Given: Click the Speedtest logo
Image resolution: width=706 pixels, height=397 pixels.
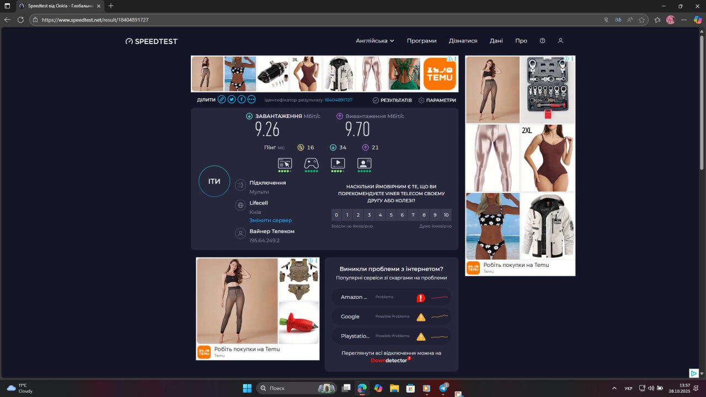Looking at the screenshot, I should coord(152,41).
